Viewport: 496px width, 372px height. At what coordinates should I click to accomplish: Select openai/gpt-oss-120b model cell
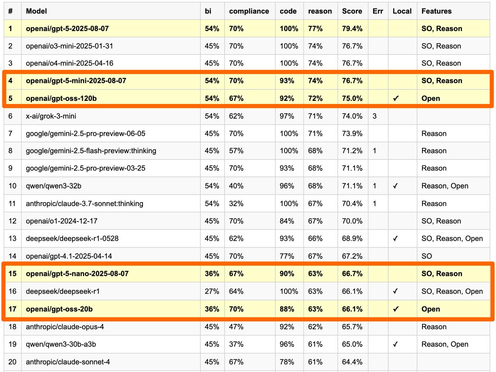coord(111,99)
